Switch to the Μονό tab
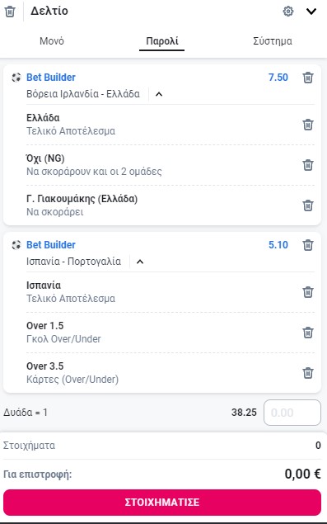Image resolution: width=327 pixels, height=524 pixels. pos(52,41)
